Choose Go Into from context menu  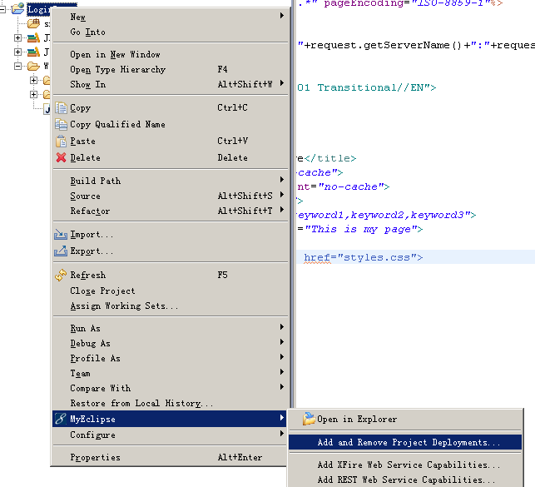click(x=171, y=32)
